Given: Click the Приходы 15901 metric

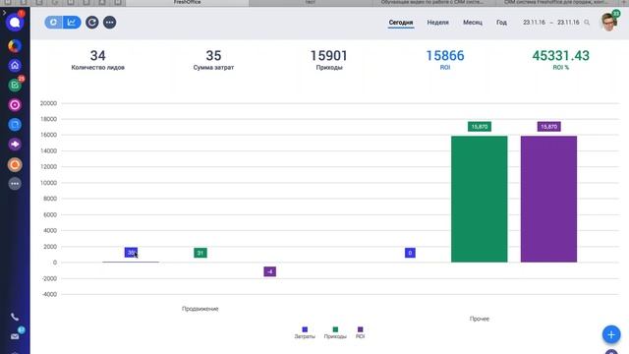Looking at the screenshot, I should (x=329, y=60).
